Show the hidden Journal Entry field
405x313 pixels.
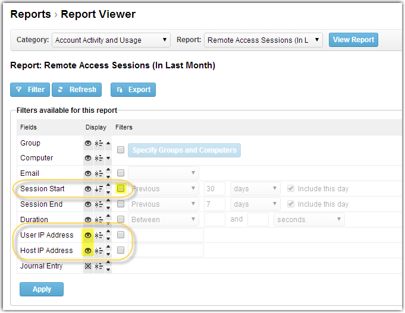89,266
